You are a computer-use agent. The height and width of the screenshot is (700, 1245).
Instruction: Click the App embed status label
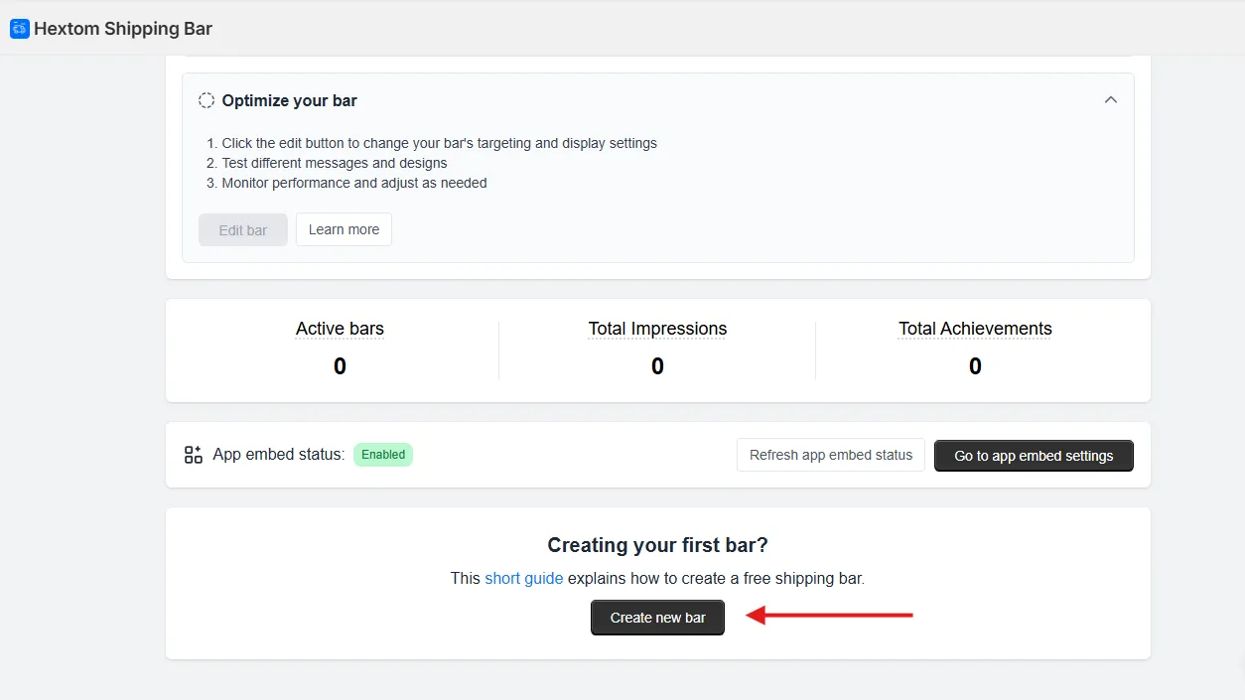pos(279,455)
